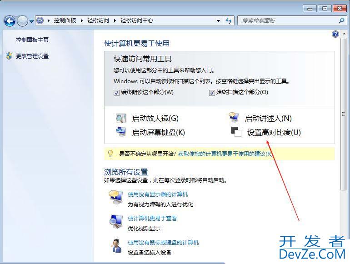Viewport: 350px width, 264px height.
Task: Click the search magnifier icon
Action: pyautogui.click(x=341, y=21)
